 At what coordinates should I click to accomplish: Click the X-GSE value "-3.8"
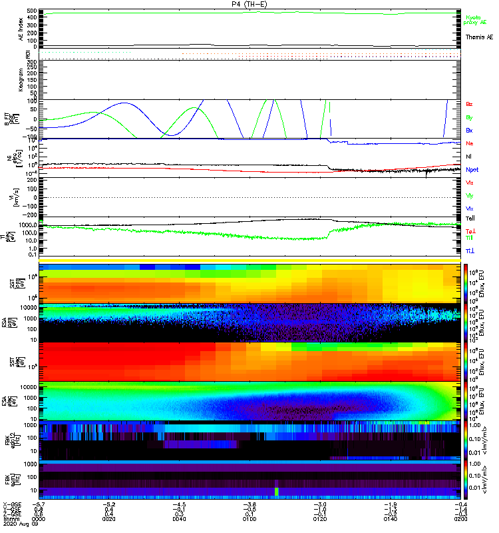coord(249,504)
